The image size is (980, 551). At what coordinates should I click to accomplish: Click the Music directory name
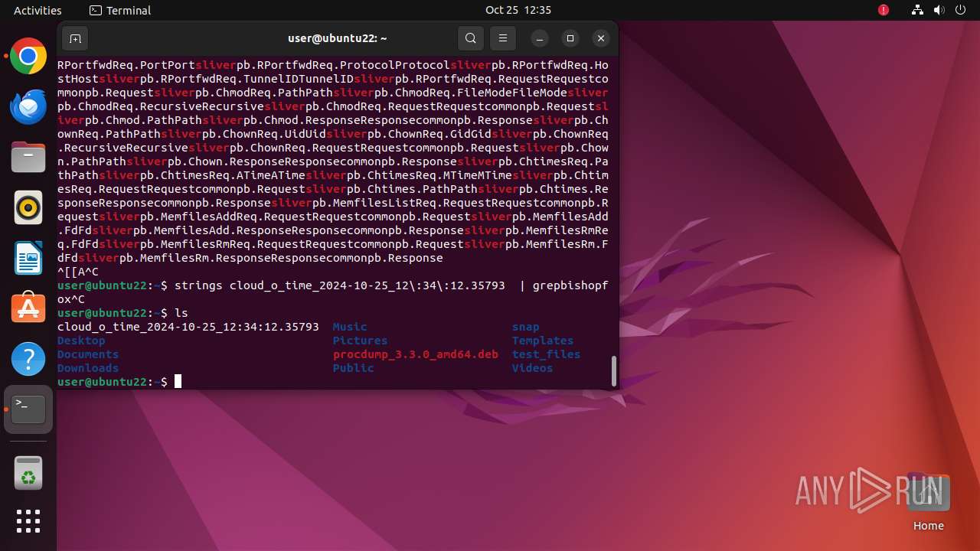(350, 327)
